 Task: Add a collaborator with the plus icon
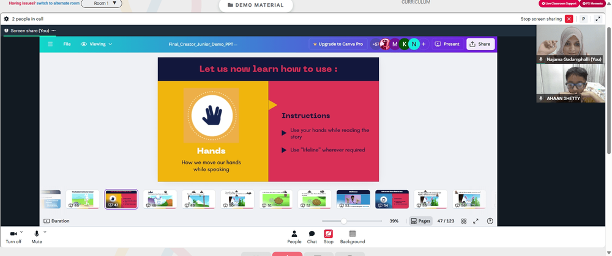(x=424, y=44)
